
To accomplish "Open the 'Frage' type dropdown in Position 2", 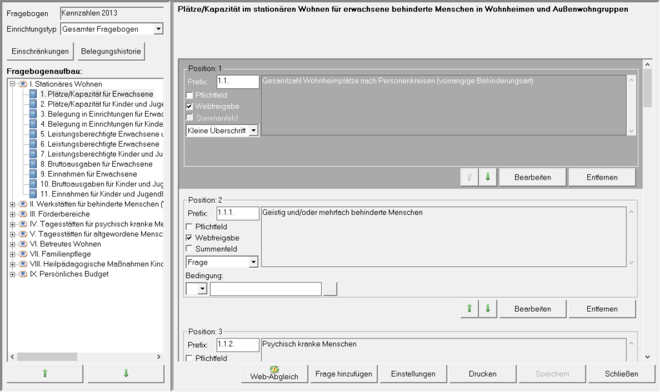I will (253, 262).
